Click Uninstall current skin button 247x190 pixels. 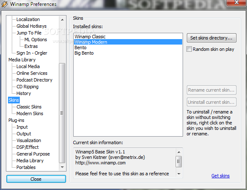coord(211,102)
